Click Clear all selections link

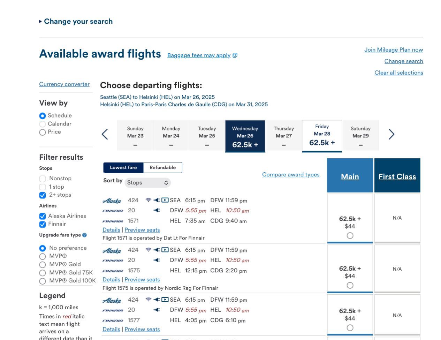tap(399, 73)
